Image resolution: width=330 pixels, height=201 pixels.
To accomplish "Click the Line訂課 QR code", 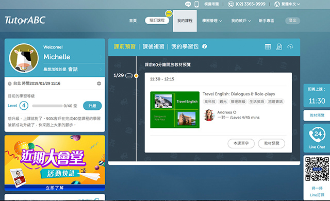I will pos(317,169).
